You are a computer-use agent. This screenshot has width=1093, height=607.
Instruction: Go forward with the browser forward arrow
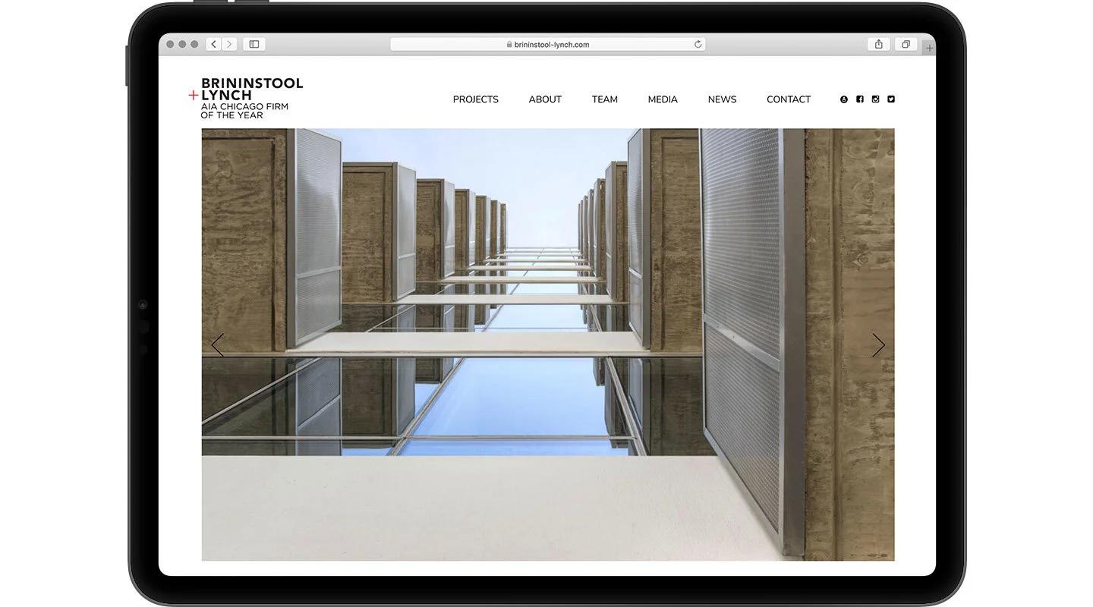click(x=229, y=44)
